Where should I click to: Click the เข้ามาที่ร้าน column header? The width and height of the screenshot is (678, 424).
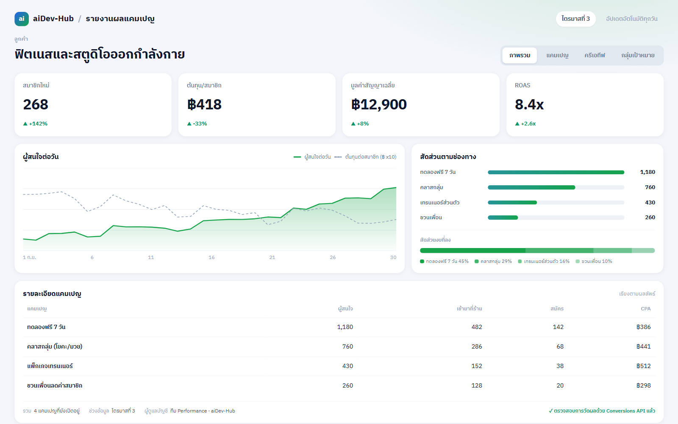(469, 309)
